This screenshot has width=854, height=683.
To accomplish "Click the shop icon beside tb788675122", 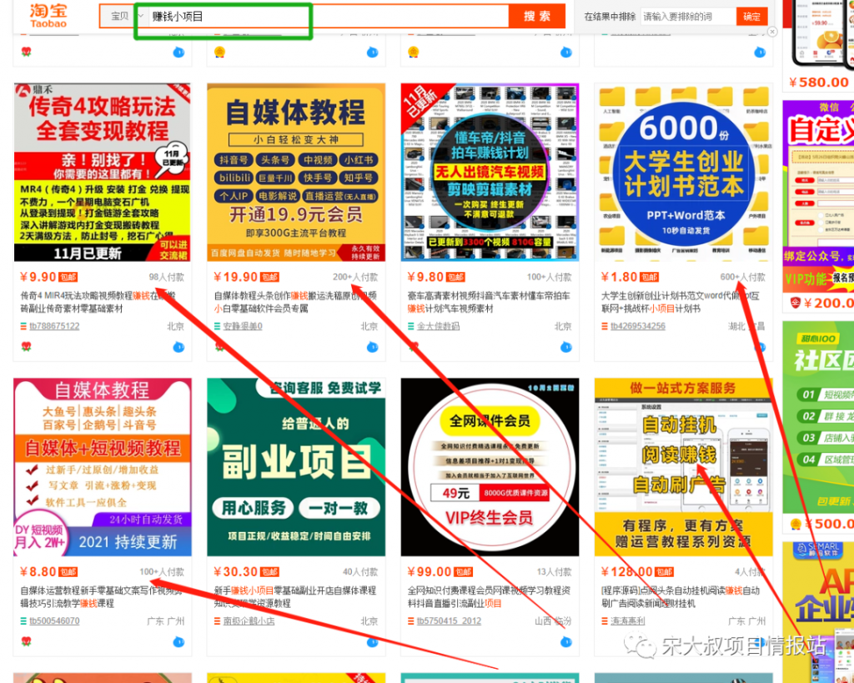I will (23, 326).
